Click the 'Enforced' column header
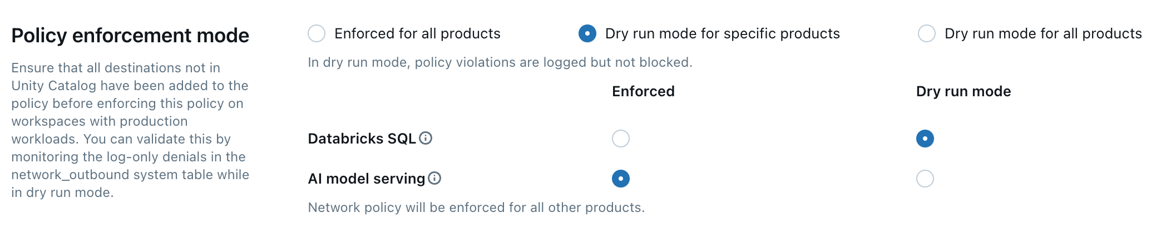Viewport: 1176px width, 237px height. click(643, 91)
